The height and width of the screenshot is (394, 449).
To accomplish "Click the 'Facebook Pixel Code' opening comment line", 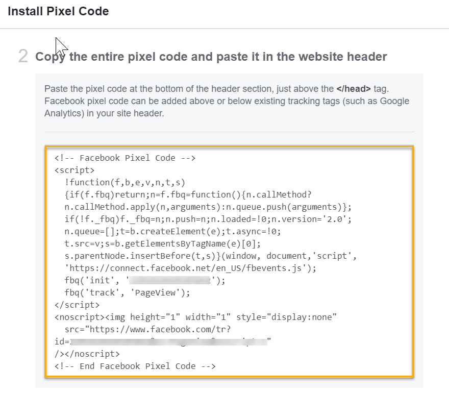I will (125, 158).
